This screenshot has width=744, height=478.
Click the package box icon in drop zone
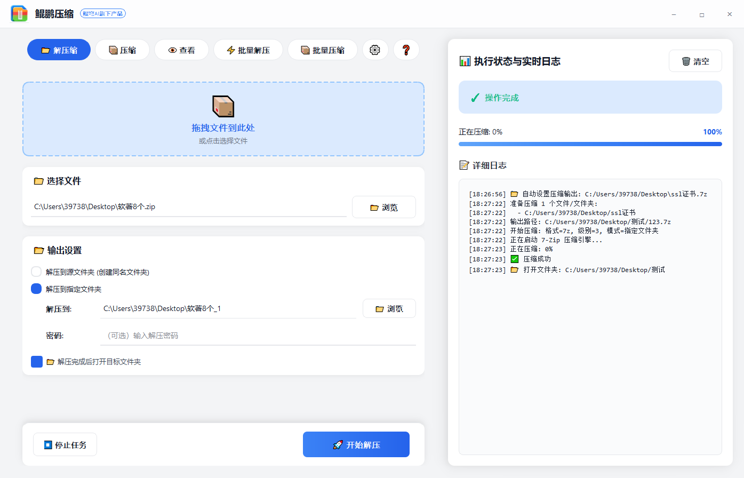223,105
